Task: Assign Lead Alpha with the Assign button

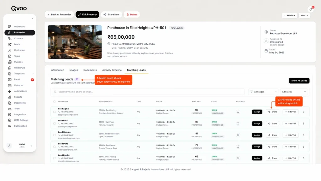Action: [257, 112]
